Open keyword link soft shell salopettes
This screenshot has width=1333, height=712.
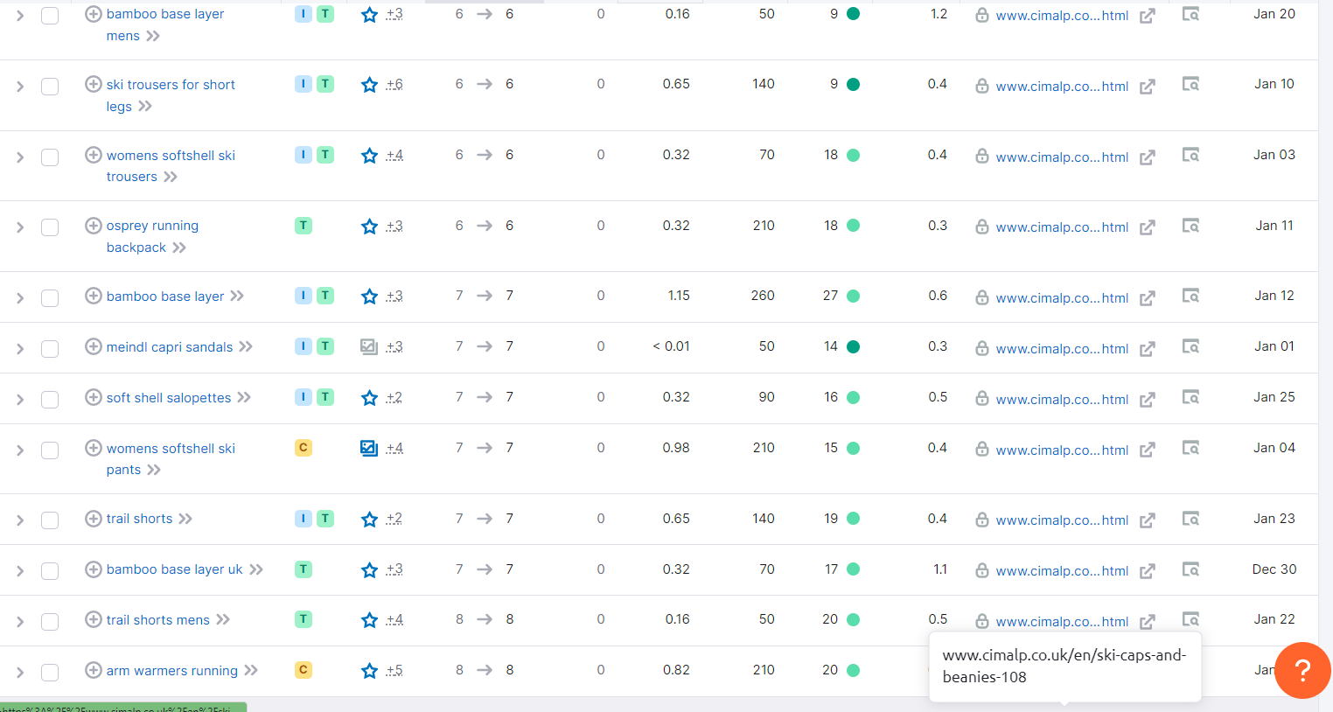click(169, 398)
